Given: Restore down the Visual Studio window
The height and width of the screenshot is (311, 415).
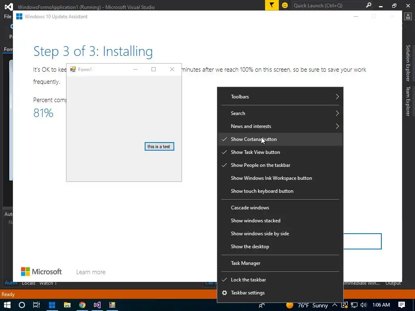Looking at the screenshot, I should (394, 5).
